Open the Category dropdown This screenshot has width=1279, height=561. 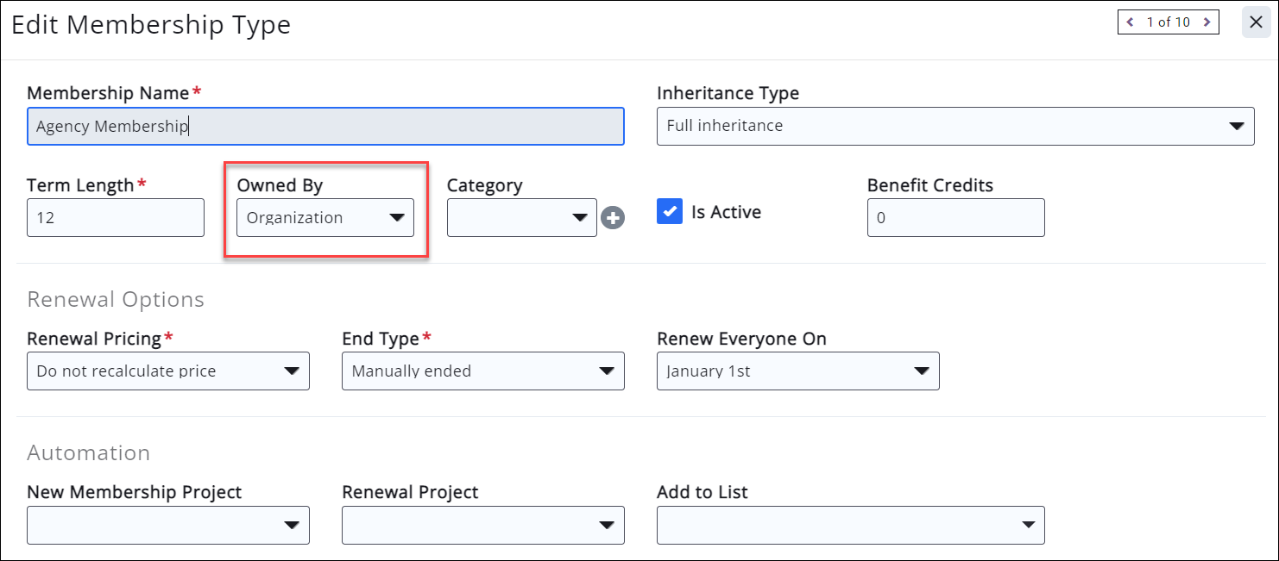point(521,218)
